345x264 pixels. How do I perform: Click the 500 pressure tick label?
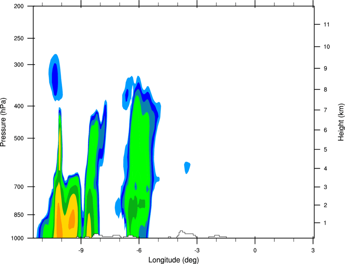[x=19, y=138]
